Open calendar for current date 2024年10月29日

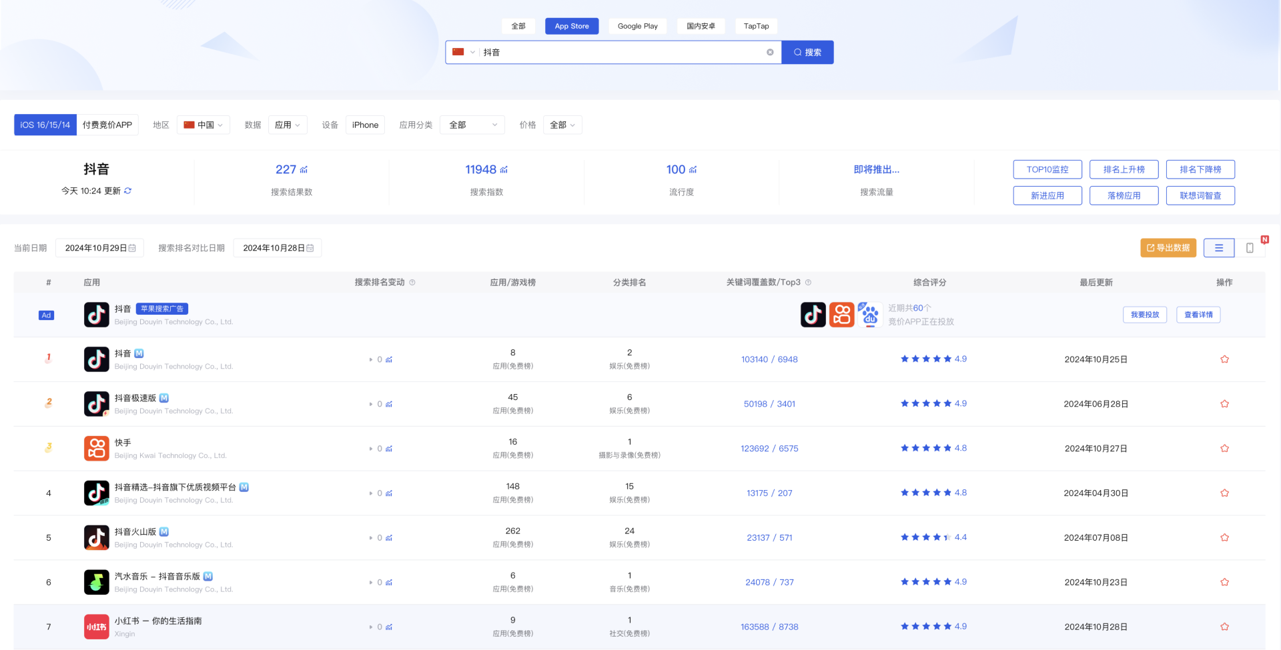132,248
